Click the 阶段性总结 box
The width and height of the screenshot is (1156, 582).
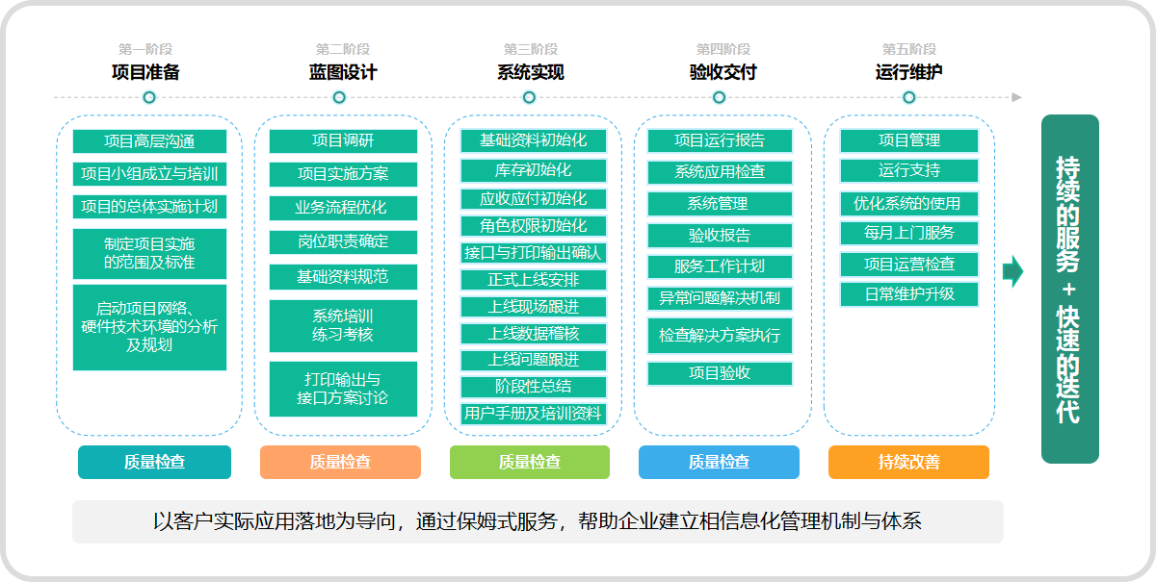coord(534,387)
